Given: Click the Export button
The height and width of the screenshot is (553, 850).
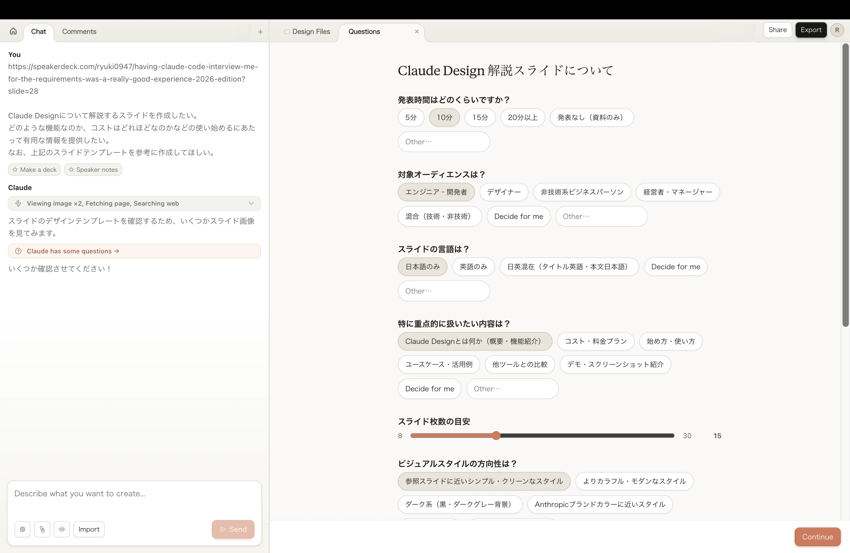Looking at the screenshot, I should 811,30.
